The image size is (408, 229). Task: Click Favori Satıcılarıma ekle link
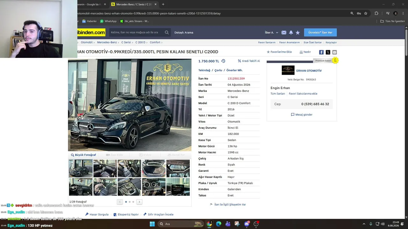(x=303, y=94)
